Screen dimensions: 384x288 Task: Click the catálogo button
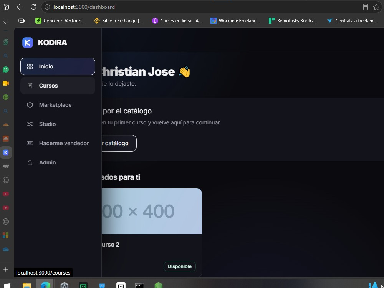pyautogui.click(x=119, y=143)
